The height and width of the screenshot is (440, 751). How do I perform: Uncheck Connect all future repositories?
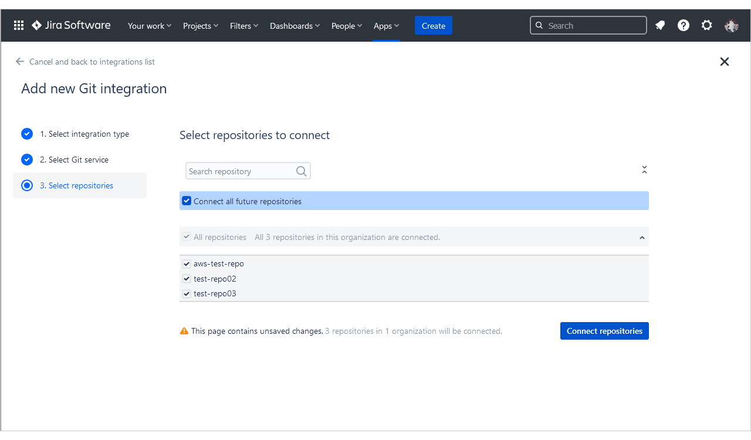click(187, 201)
